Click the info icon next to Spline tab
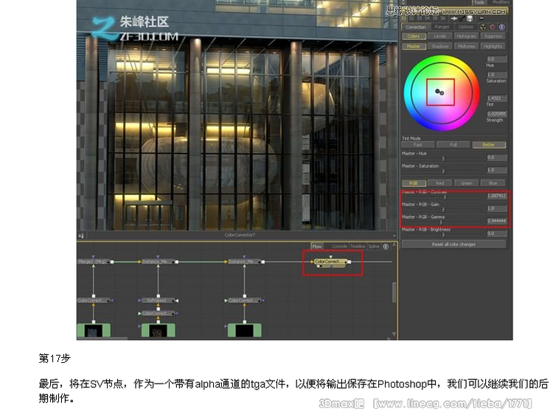 point(386,246)
